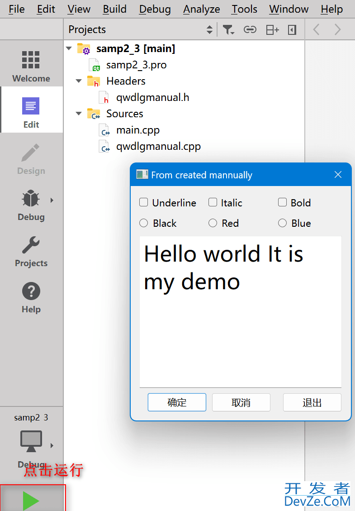Collapse the Headers folder node
This screenshot has width=355, height=511.
79,81
